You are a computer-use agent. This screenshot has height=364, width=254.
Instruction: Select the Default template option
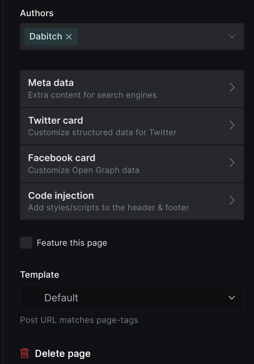132,298
